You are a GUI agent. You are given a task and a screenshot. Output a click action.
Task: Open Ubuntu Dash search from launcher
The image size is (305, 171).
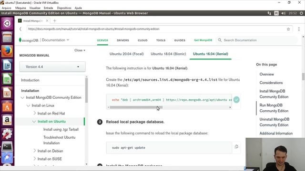7,24
